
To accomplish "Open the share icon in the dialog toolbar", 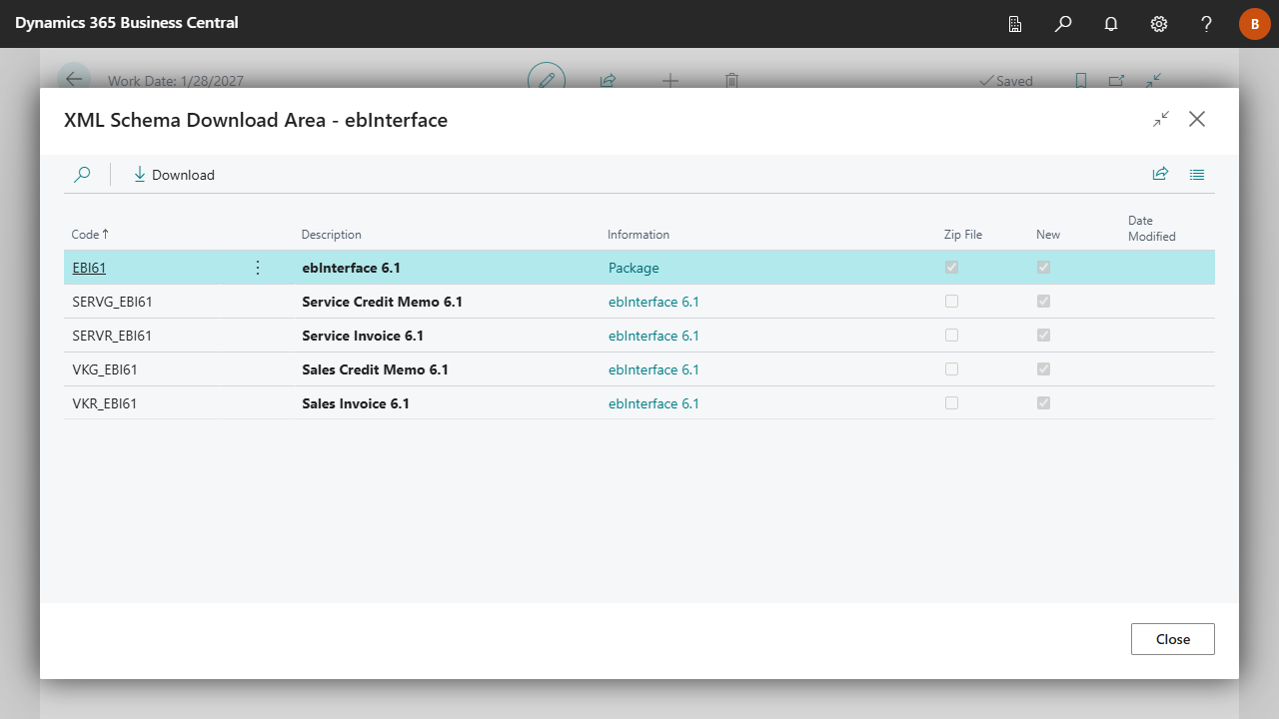I will click(x=1160, y=175).
